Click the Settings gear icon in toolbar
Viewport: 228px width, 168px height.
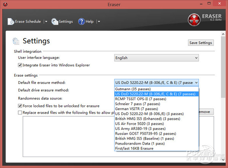pyautogui.click(x=54, y=22)
